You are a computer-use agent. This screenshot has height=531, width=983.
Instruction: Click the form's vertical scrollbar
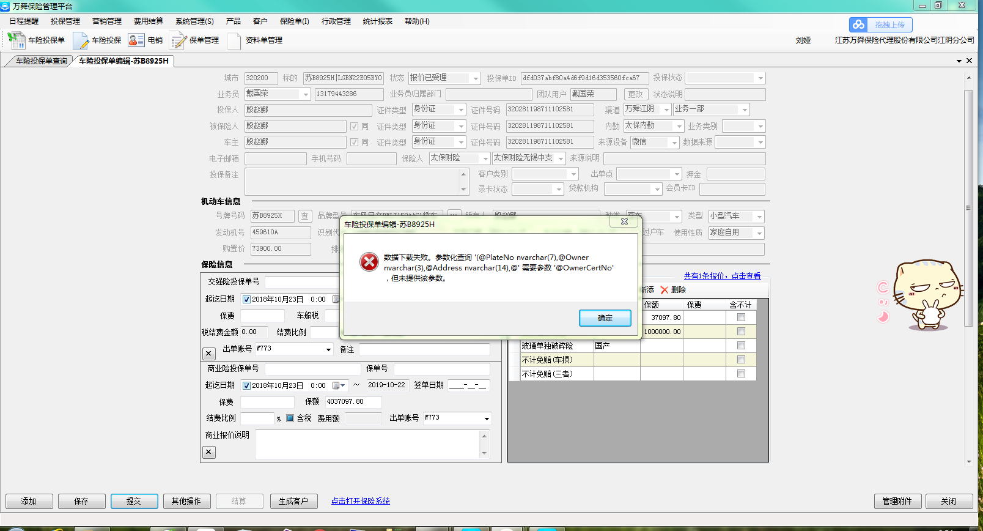[968, 208]
